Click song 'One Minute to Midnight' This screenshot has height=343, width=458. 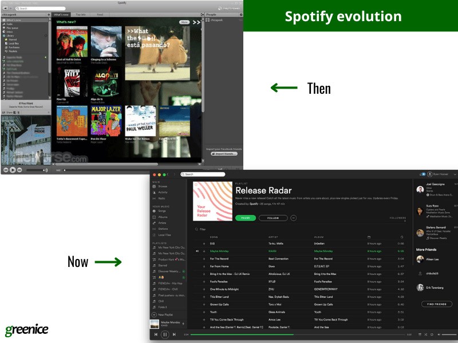point(224,289)
